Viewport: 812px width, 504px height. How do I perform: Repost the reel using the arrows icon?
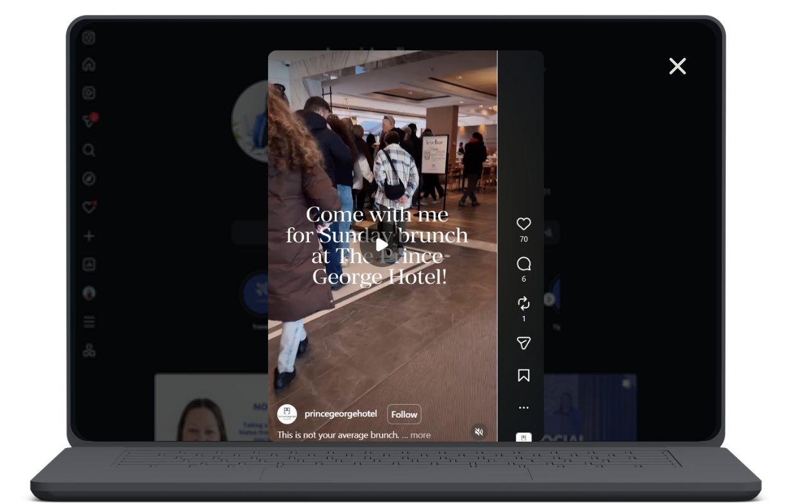[x=524, y=303]
